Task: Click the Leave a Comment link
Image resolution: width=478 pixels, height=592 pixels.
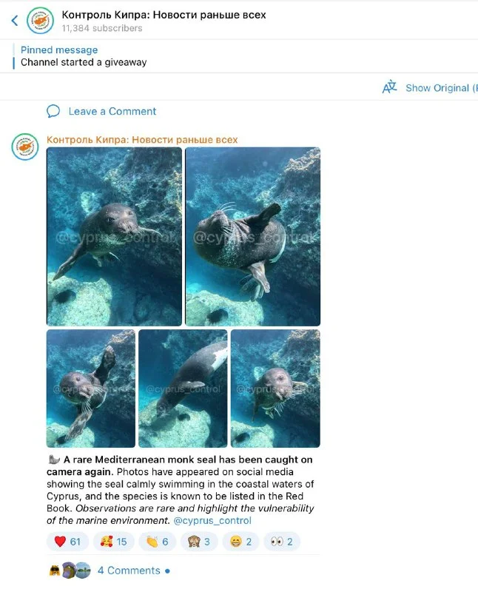Action: pyautogui.click(x=112, y=112)
